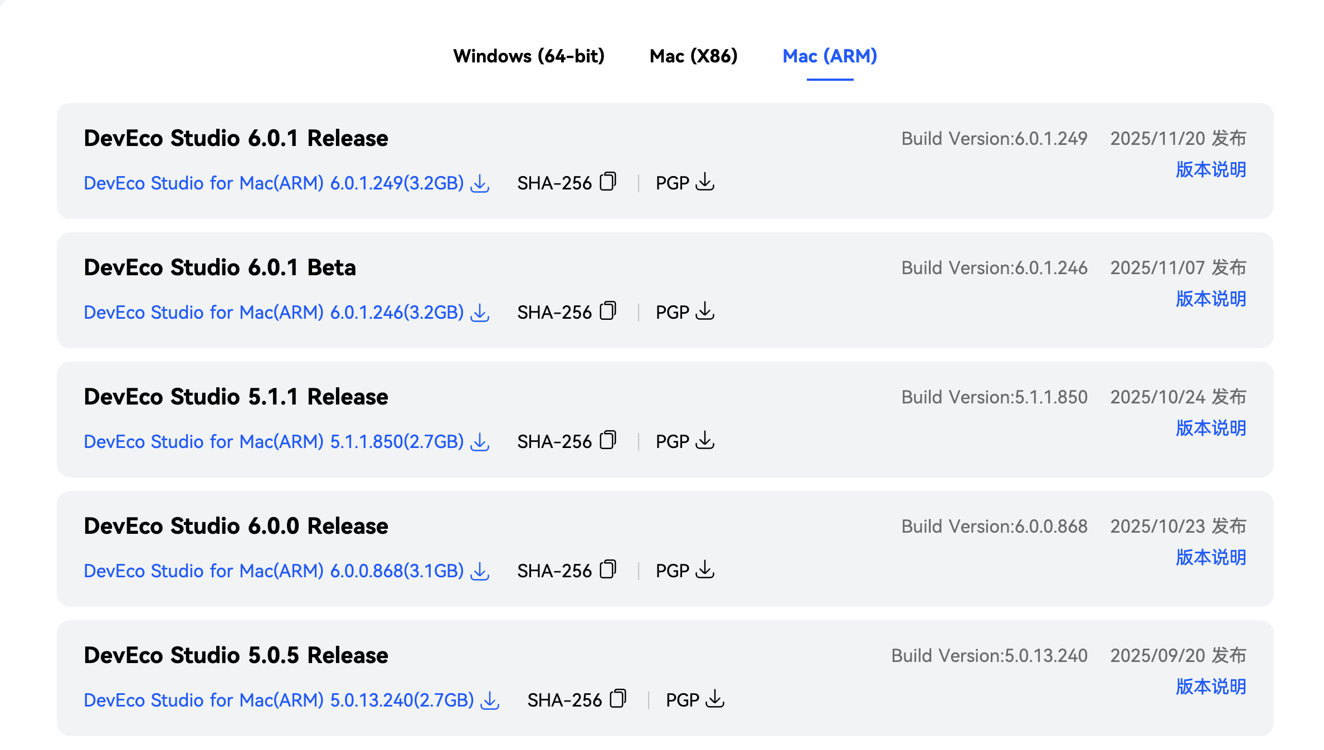This screenshot has height=750, width=1324.
Task: Switch to Mac (X86) tab
Action: [x=693, y=56]
